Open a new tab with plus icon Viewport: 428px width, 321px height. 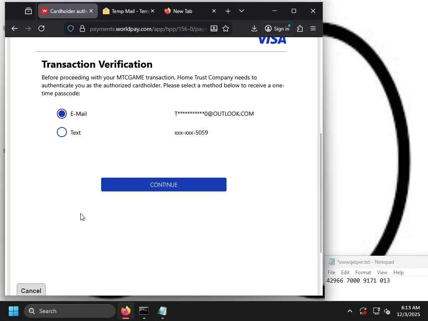(228, 11)
